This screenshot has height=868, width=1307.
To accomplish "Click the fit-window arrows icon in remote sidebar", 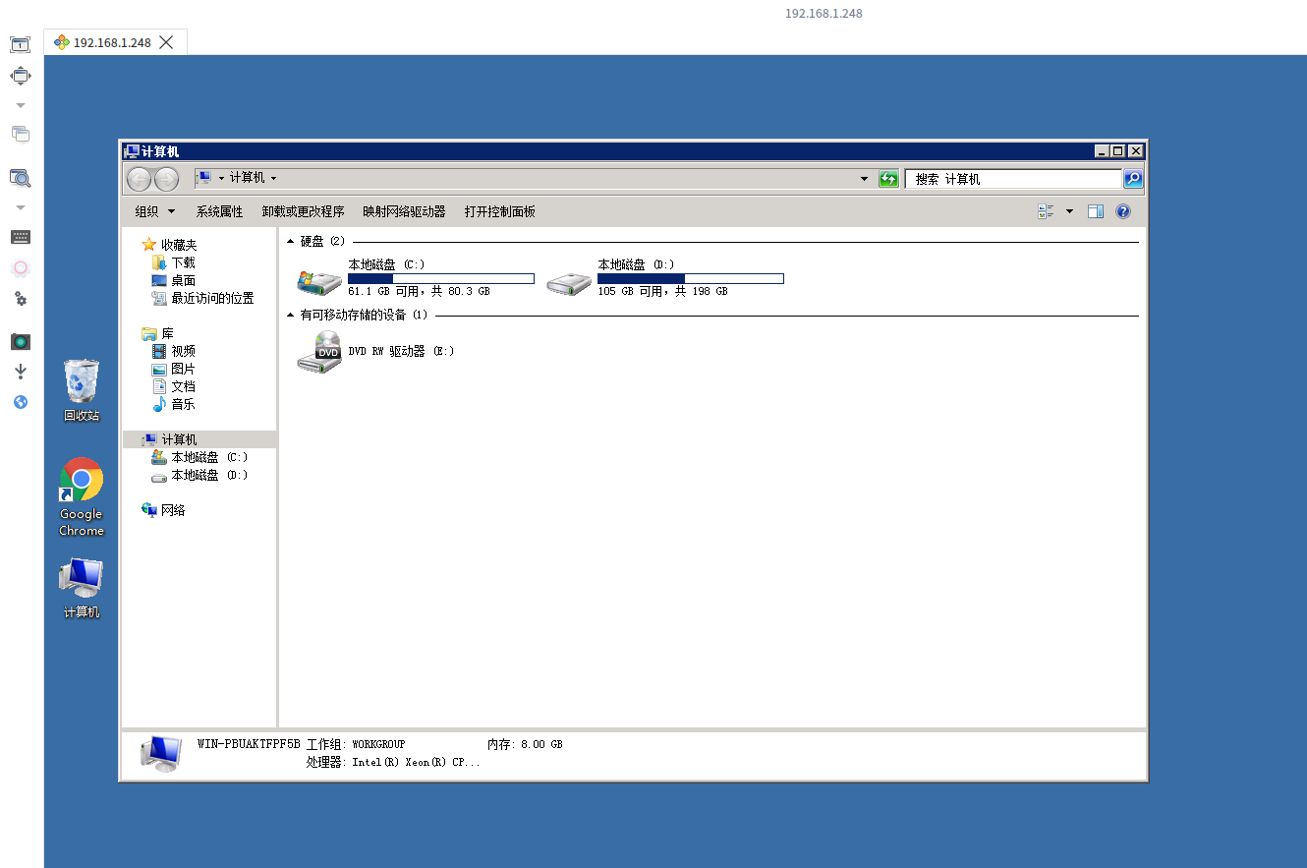I will coord(21,76).
